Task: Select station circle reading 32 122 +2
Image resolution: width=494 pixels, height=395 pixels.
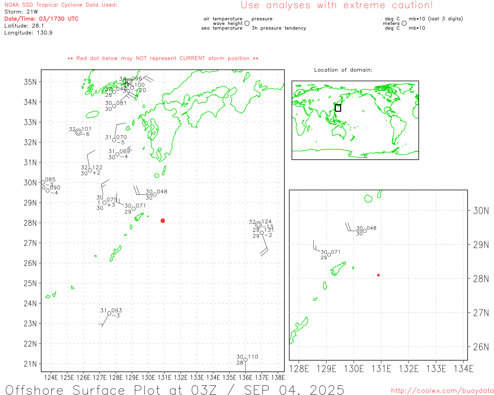Action: coord(90,170)
